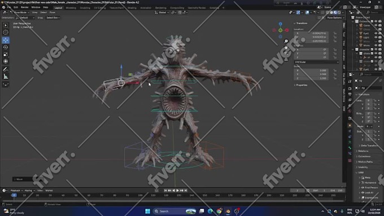Image resolution: width=384 pixels, height=216 pixels.
Task: Open the timeline Marker menu
Action: (x=49, y=191)
